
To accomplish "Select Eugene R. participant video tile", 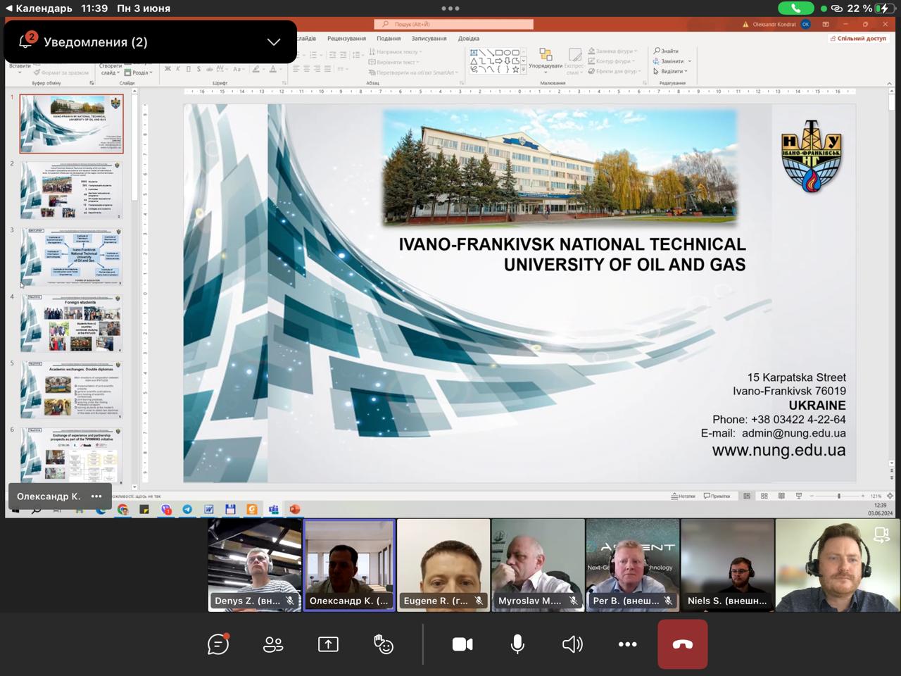I will (x=443, y=565).
